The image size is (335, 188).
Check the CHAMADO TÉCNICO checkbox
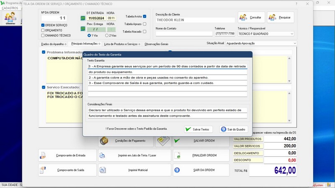coord(43,36)
